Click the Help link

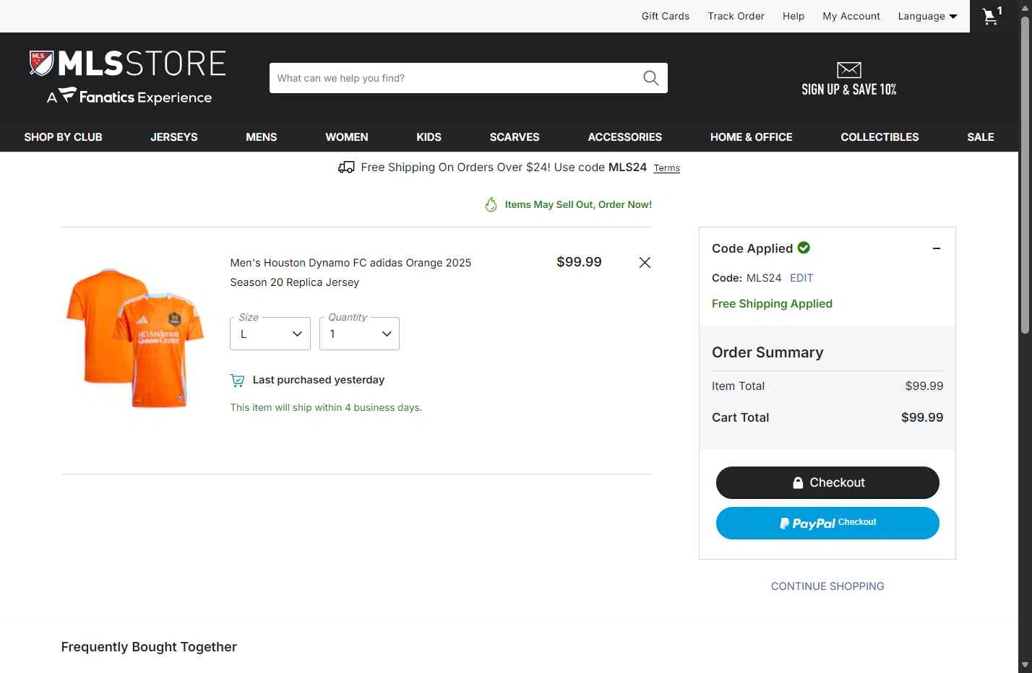(x=794, y=16)
